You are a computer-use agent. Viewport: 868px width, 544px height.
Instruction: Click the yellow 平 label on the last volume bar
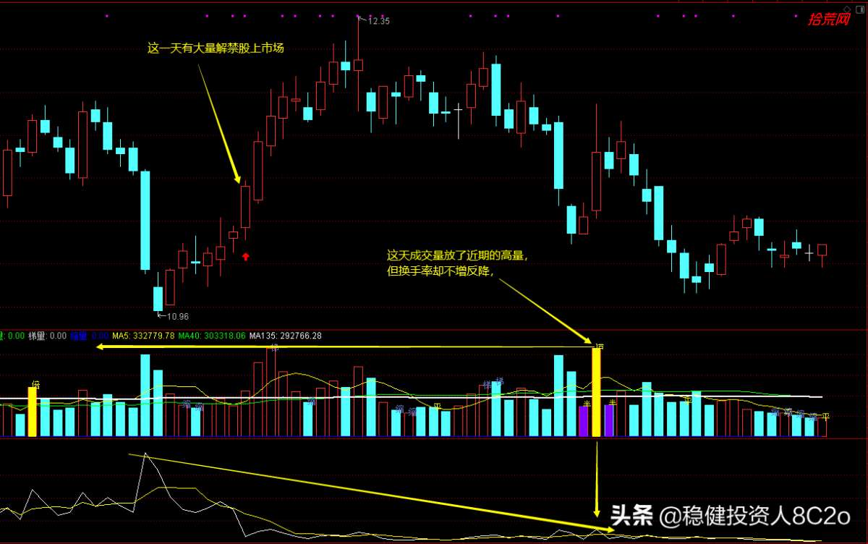825,417
